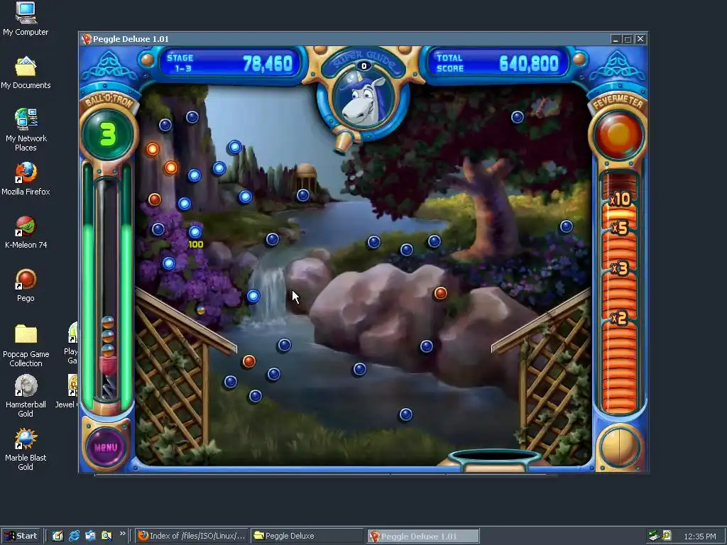Launch K-Meleon 74 from the desktop

[26, 232]
